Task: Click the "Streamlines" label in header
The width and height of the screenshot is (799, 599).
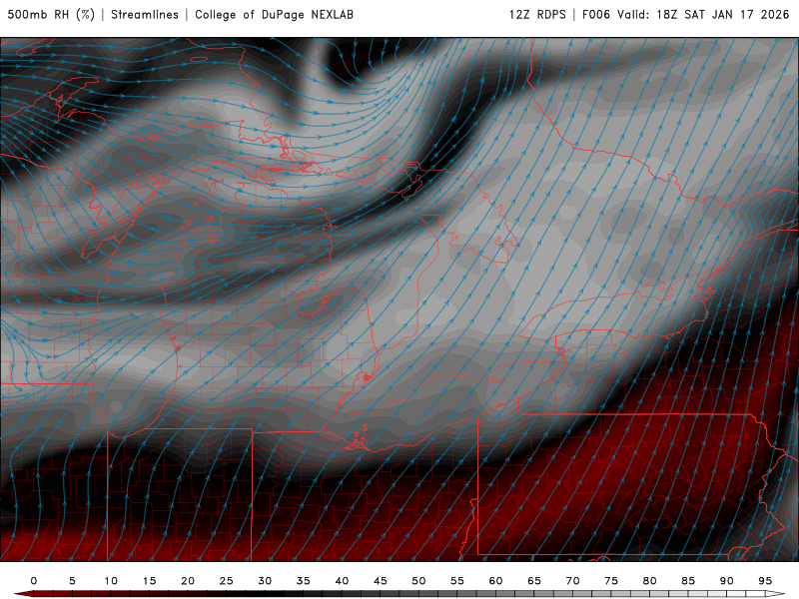Action: (145, 14)
